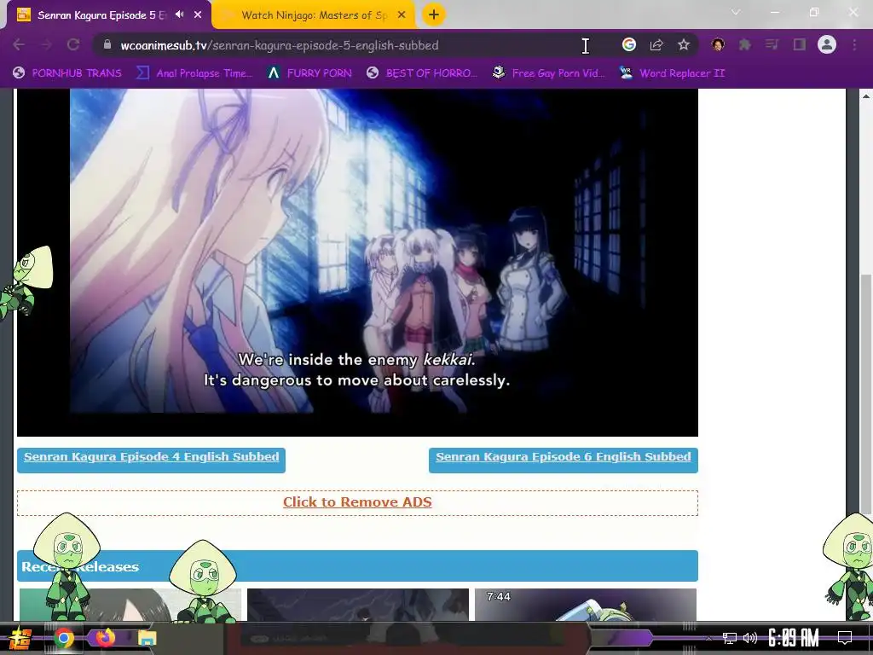Show hidden tray icons chevron
Image resolution: width=873 pixels, height=655 pixels.
pos(708,638)
